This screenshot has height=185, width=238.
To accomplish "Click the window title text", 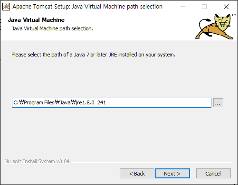I will [x=87, y=7].
